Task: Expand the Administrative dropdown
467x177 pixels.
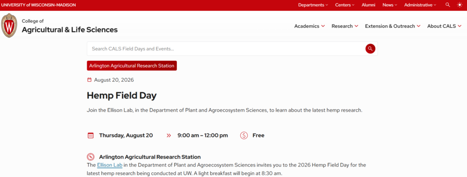Action: click(420, 5)
